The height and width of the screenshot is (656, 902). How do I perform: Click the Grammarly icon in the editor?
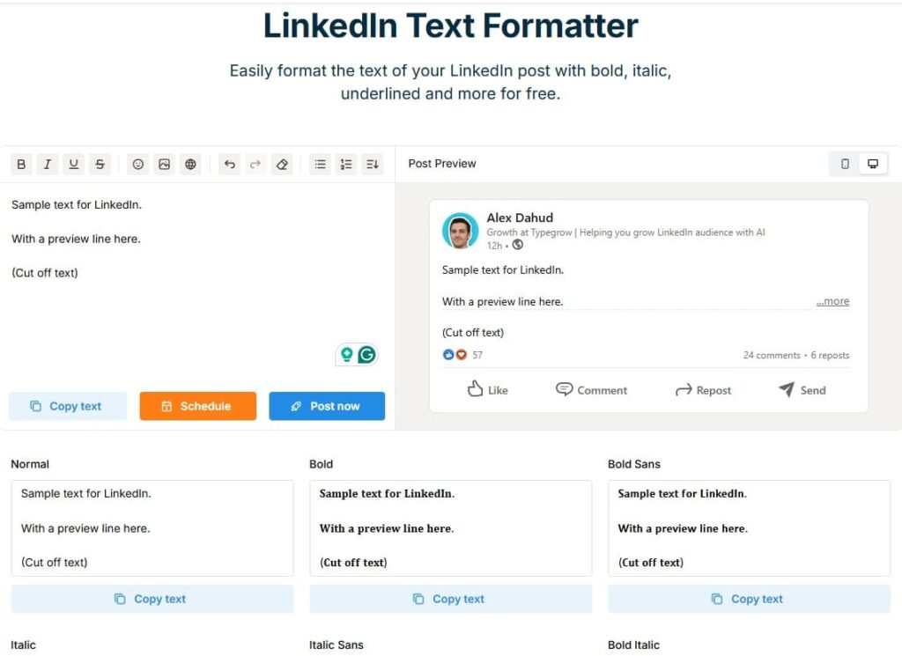(366, 355)
